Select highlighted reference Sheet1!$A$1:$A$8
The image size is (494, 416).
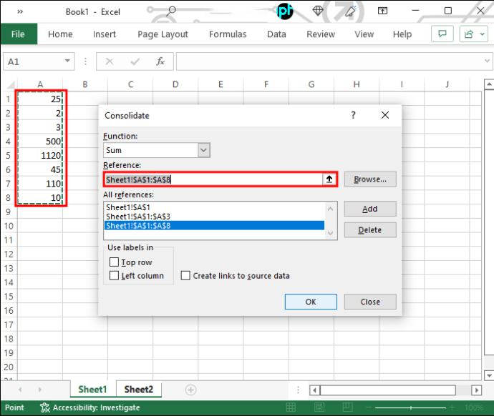click(214, 225)
